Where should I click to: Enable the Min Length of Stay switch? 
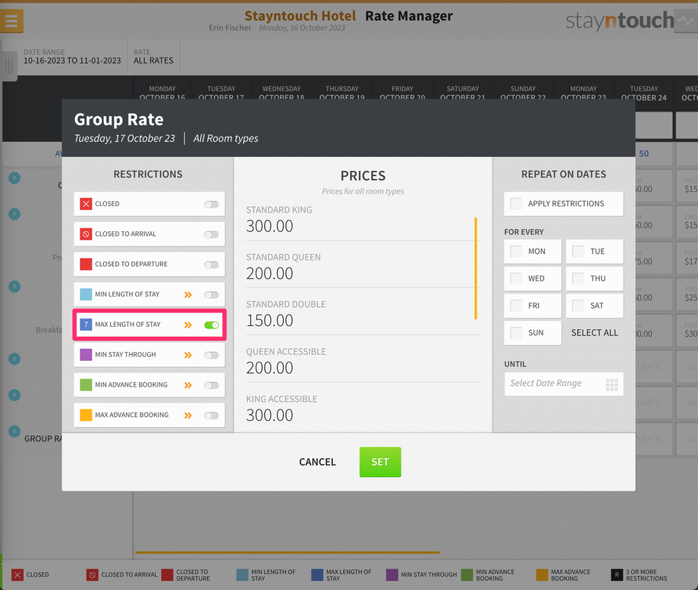tap(212, 295)
